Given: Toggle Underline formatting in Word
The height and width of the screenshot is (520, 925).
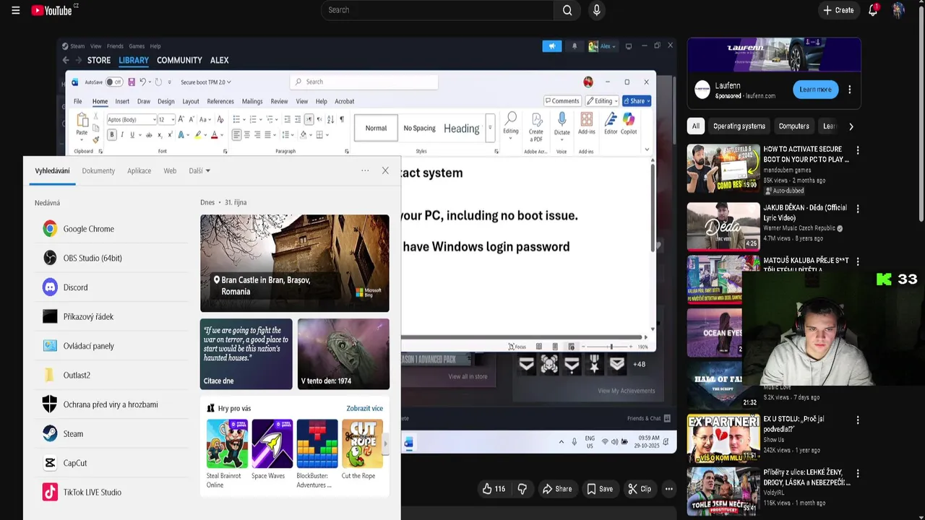Looking at the screenshot, I should (132, 134).
